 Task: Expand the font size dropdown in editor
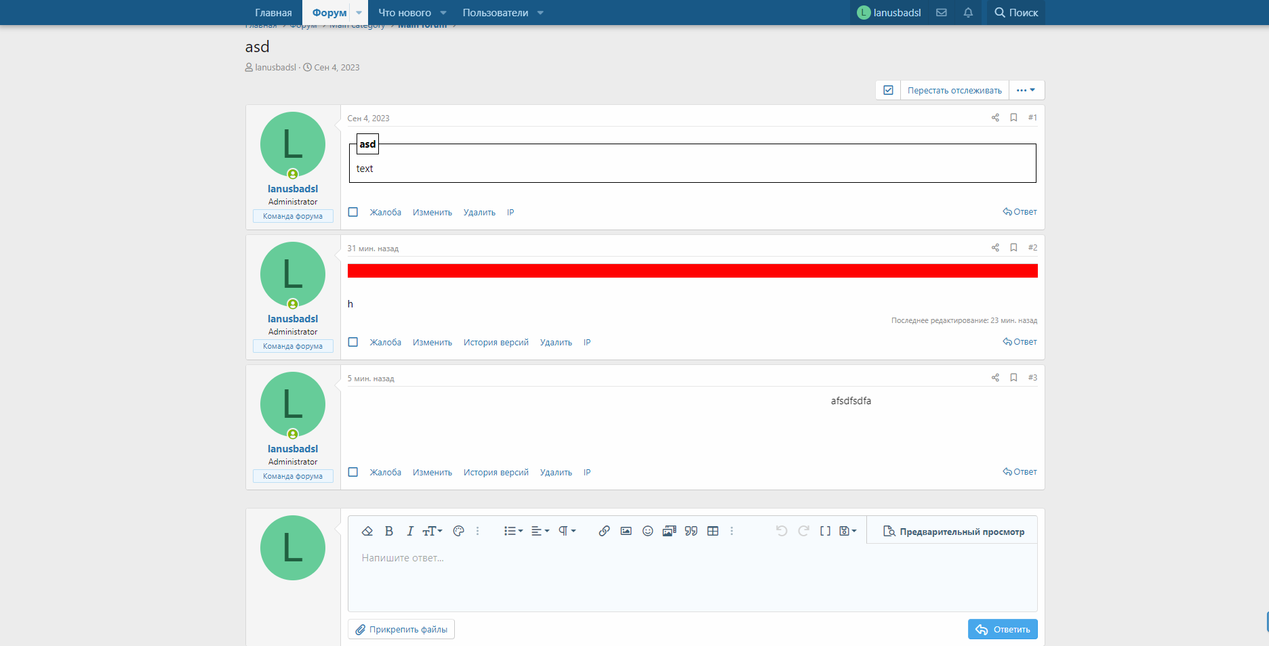coord(432,531)
